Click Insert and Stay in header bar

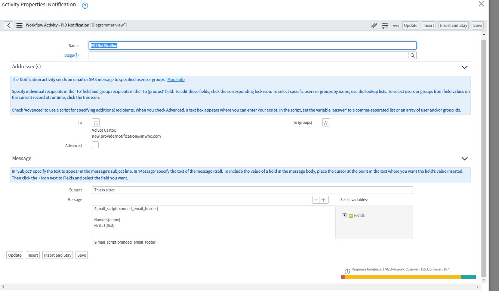tap(454, 25)
